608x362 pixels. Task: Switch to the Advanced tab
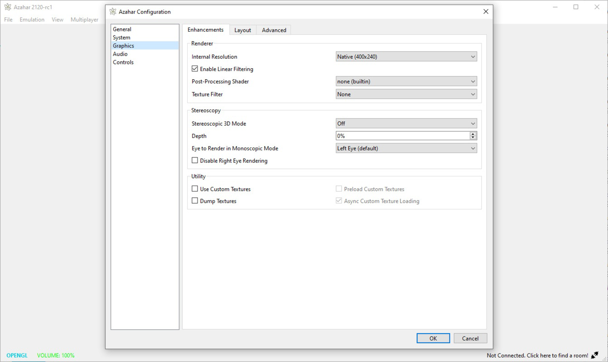click(274, 30)
